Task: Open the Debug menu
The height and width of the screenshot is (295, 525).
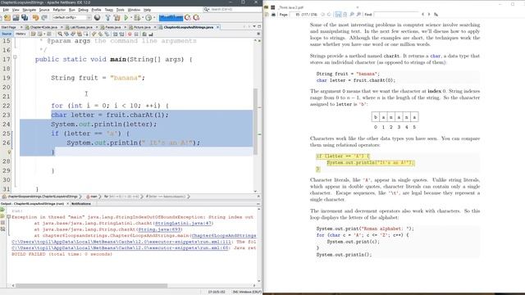Action: (83, 10)
